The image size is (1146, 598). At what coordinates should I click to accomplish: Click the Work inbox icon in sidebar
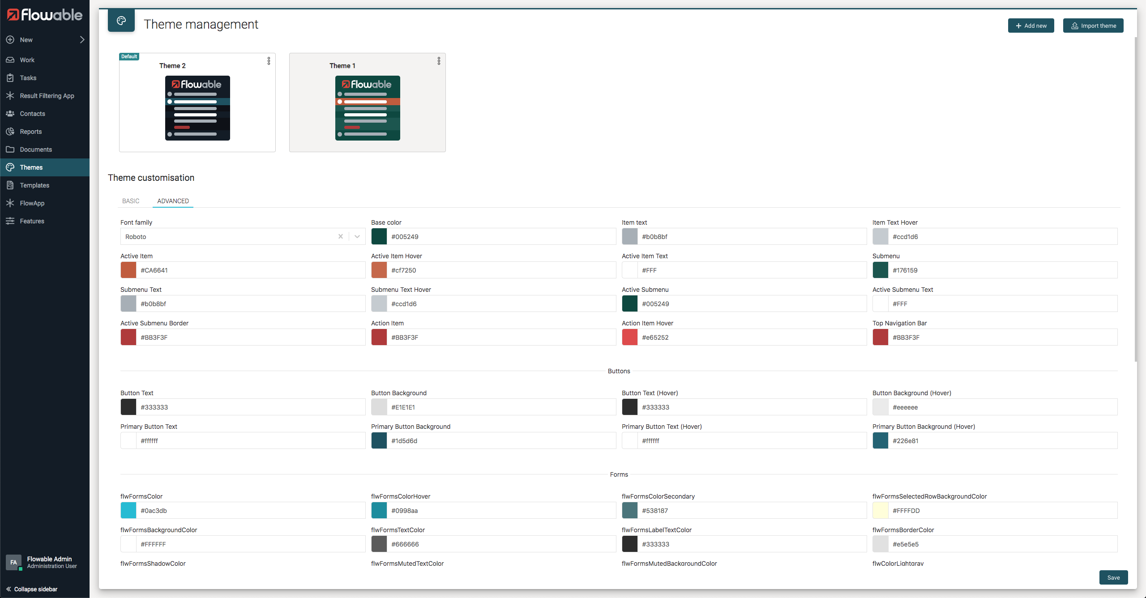point(10,60)
